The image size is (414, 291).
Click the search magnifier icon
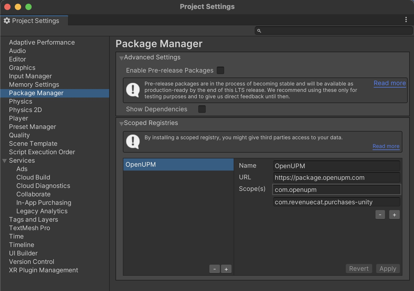(259, 31)
